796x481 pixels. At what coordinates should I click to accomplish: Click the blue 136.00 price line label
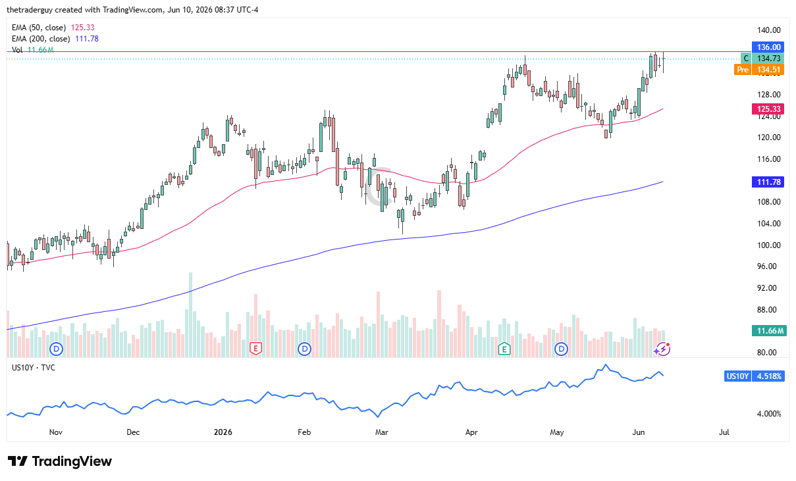[768, 47]
